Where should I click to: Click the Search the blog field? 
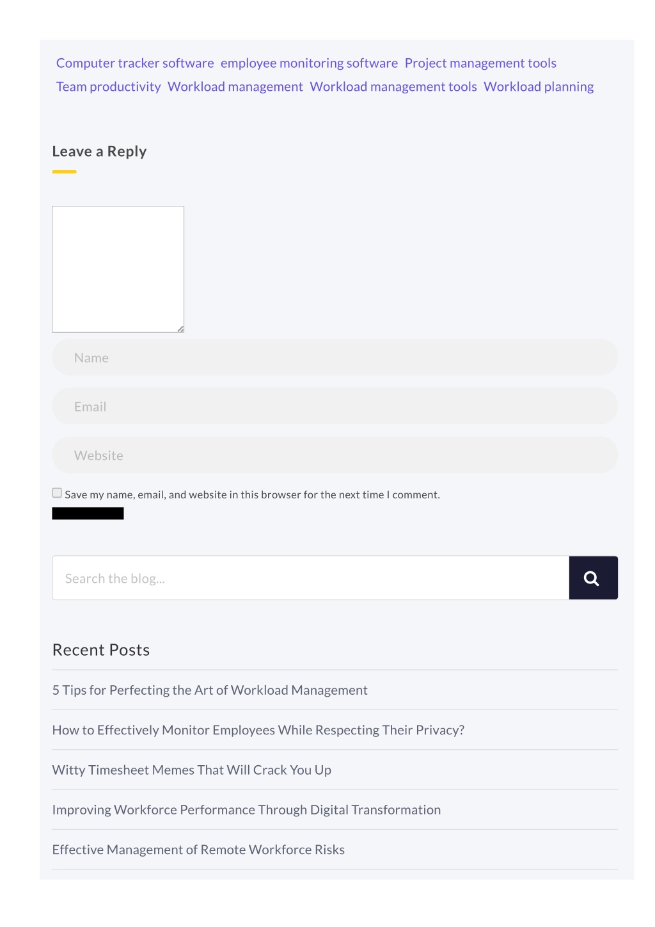(x=311, y=578)
